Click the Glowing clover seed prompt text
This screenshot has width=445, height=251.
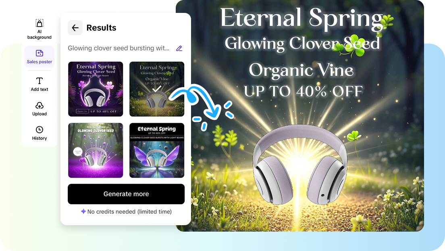[x=119, y=48]
